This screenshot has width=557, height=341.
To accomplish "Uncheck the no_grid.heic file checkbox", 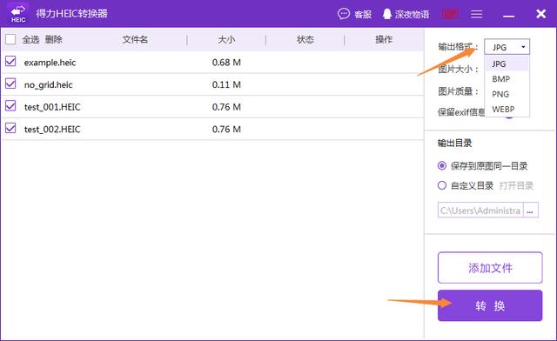I will [x=10, y=84].
